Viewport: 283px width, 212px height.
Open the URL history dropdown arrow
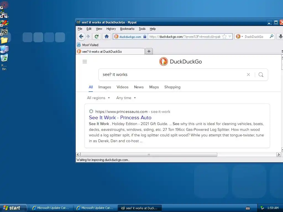click(230, 37)
